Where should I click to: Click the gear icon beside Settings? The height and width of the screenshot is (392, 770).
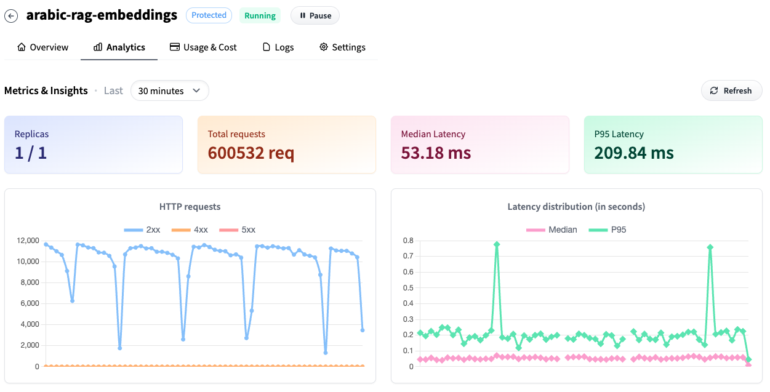[324, 47]
